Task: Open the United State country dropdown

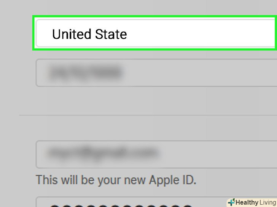Action: (x=156, y=33)
